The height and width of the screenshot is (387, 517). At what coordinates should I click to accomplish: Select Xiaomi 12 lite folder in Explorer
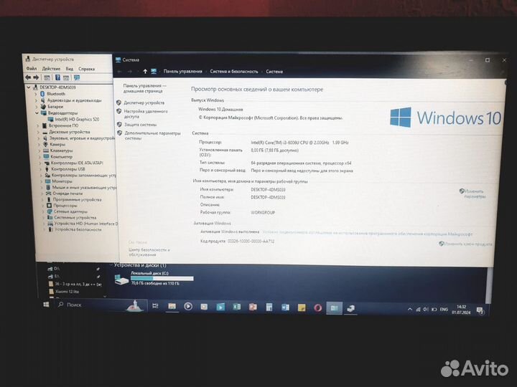click(x=67, y=291)
